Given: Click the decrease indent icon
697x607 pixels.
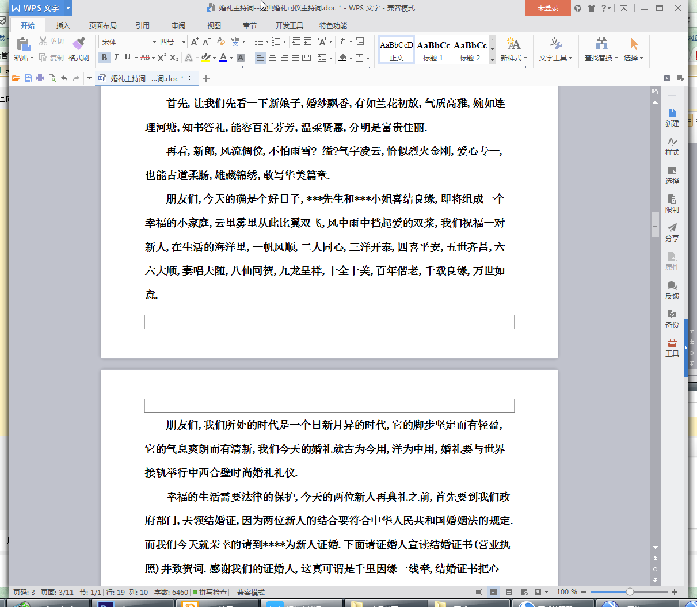Looking at the screenshot, I should [296, 41].
